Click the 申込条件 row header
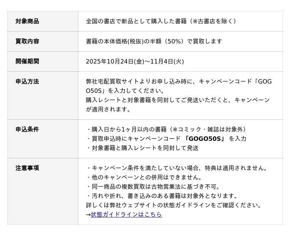Image resolution: width=297 pixels, height=236 pixels. 27,129
